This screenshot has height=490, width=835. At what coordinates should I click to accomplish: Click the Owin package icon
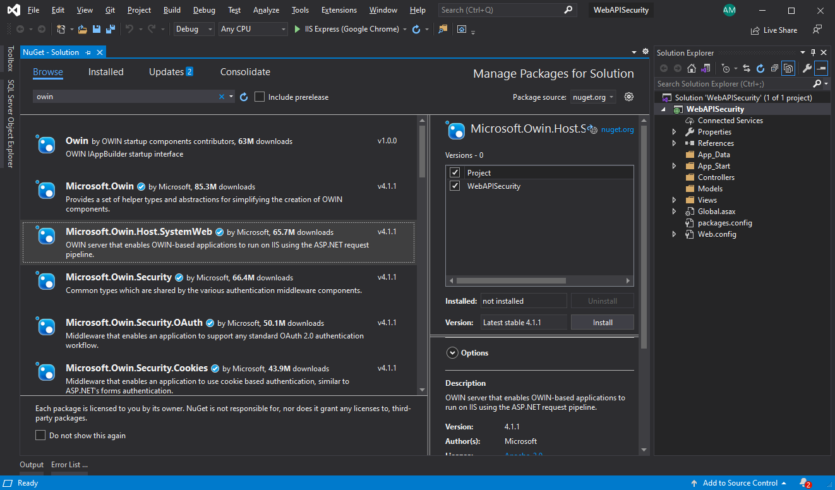(x=47, y=145)
